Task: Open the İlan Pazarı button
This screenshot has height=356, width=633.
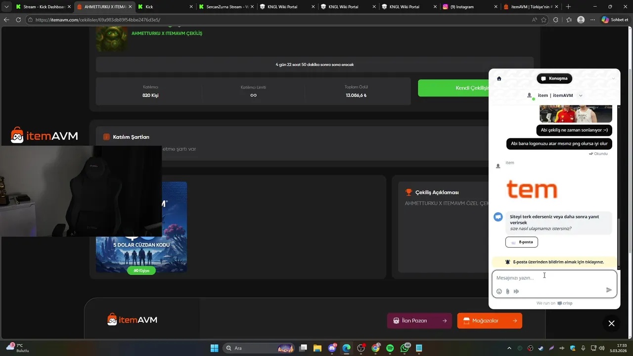Action: coord(419,320)
